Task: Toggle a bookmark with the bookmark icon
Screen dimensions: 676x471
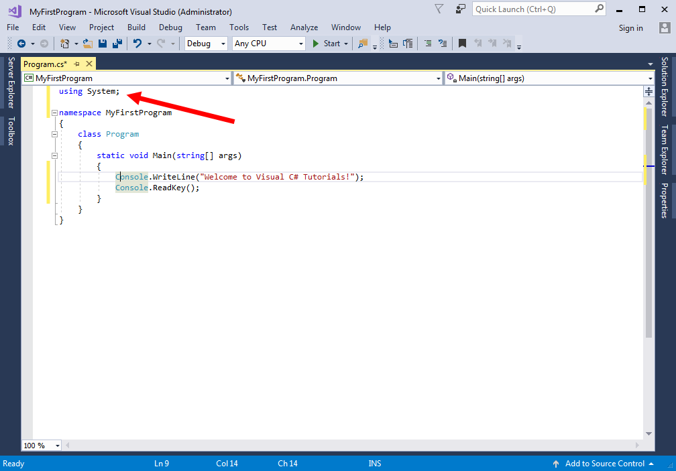Action: [x=462, y=44]
